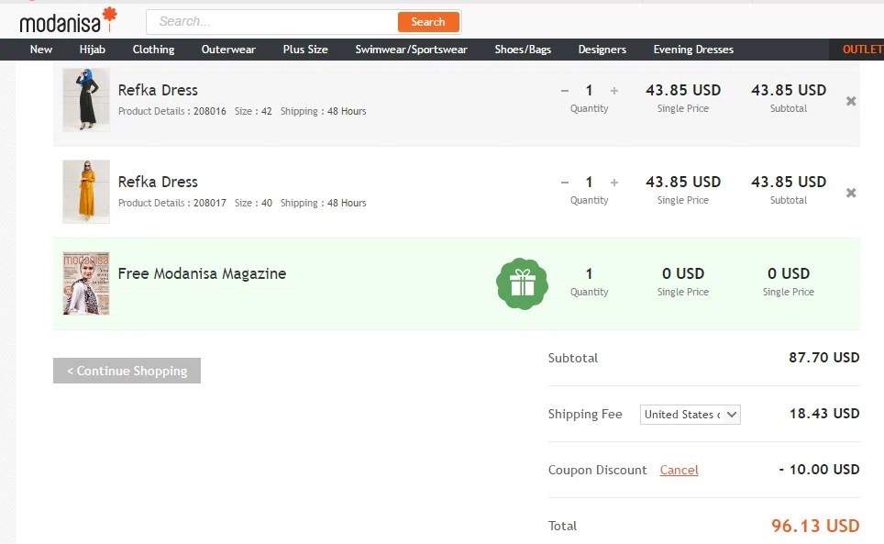Click the green gift icon for free magazine
Image resolution: width=884 pixels, height=544 pixels.
pos(522,283)
